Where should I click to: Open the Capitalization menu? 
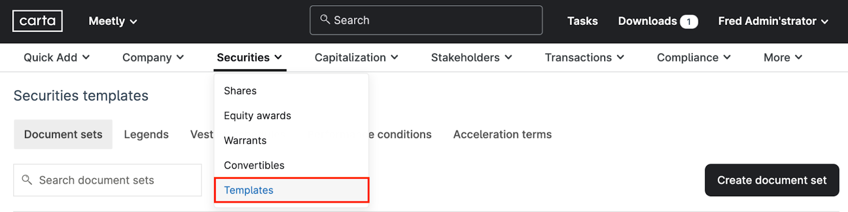[357, 58]
